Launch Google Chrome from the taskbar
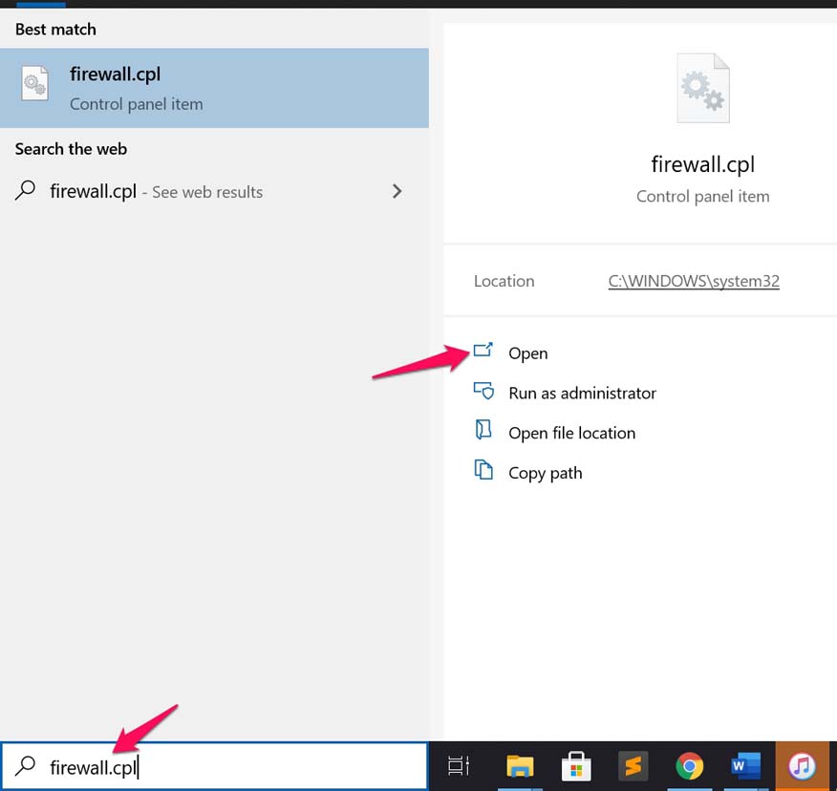Image resolution: width=837 pixels, height=791 pixels. click(689, 766)
